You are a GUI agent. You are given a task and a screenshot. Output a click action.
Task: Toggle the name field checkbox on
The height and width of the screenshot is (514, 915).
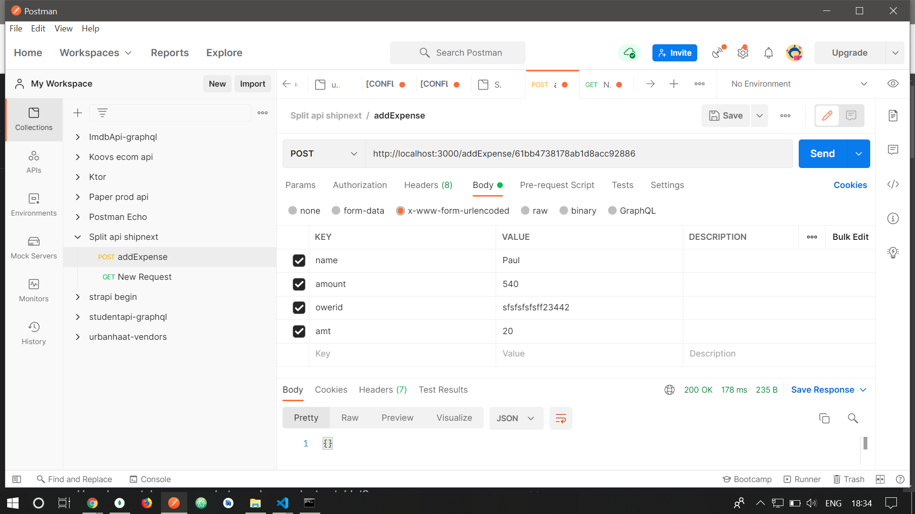(x=300, y=260)
